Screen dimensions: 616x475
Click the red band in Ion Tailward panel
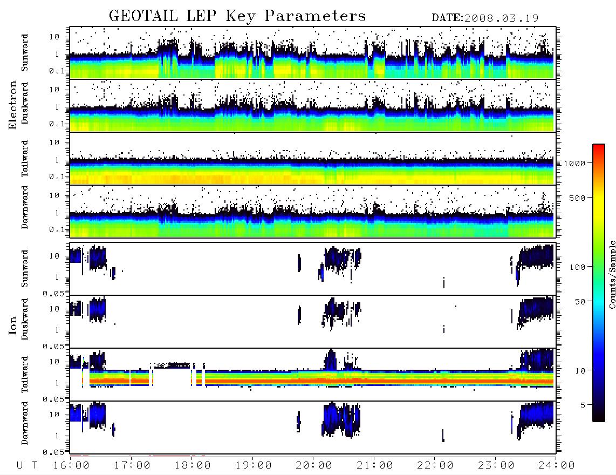coord(321,381)
